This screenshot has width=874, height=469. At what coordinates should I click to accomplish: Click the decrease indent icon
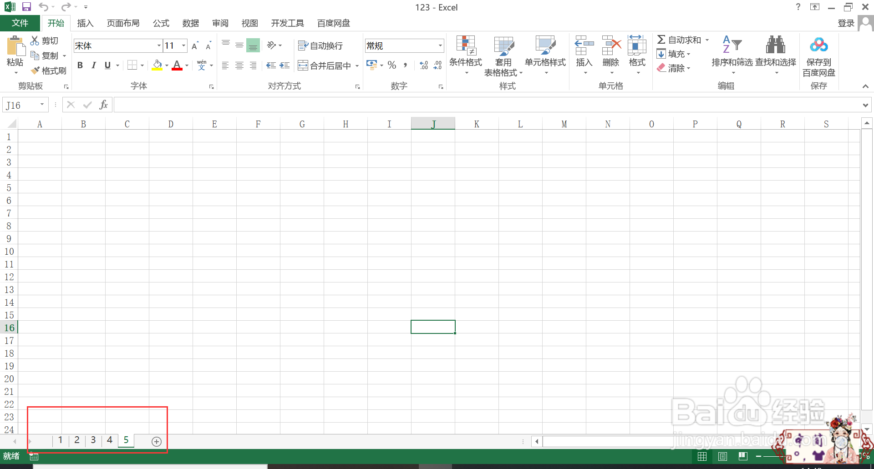pyautogui.click(x=271, y=66)
